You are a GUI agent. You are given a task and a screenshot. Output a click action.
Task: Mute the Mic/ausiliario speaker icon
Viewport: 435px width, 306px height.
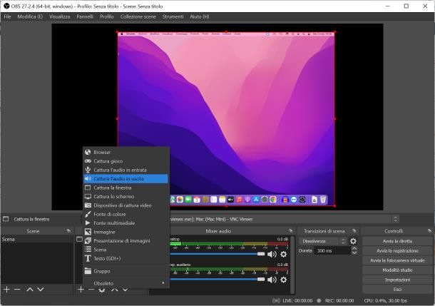[x=272, y=280]
